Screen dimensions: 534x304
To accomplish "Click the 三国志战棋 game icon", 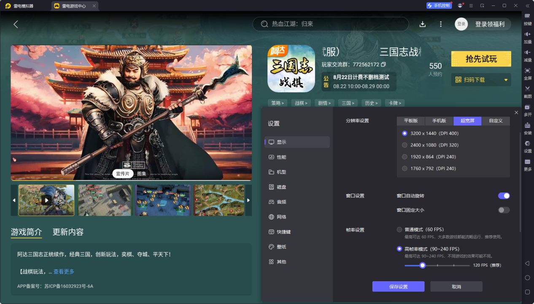I will coord(291,69).
